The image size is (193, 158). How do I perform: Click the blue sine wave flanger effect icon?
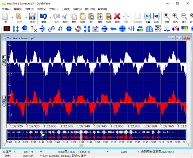51,29
